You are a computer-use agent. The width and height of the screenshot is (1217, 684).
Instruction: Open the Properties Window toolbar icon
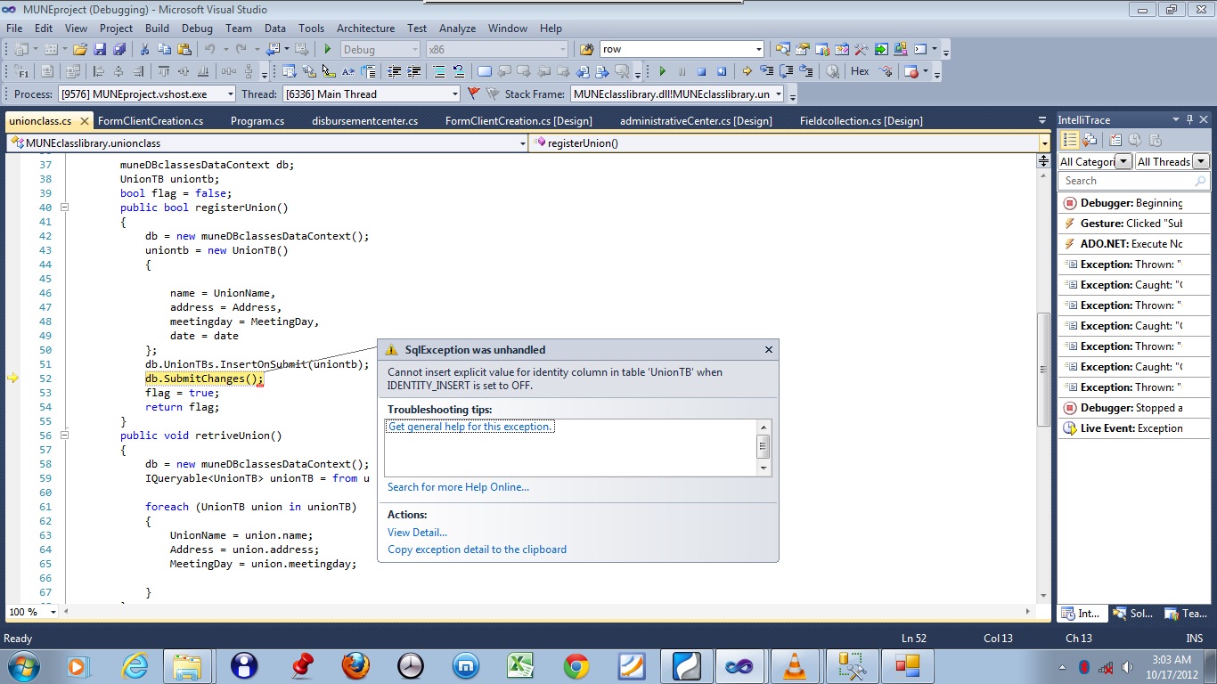click(x=802, y=50)
